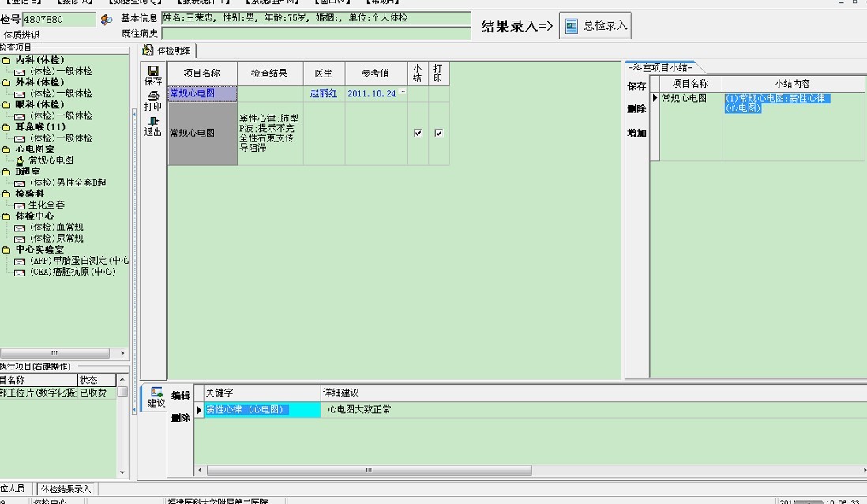The image size is (867, 504).
Task: Click the suggestion panel horizontal scrollbar thumb
Action: click(370, 470)
